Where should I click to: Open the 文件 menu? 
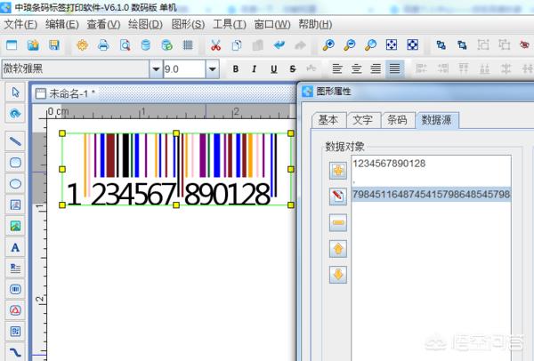pyautogui.click(x=20, y=25)
